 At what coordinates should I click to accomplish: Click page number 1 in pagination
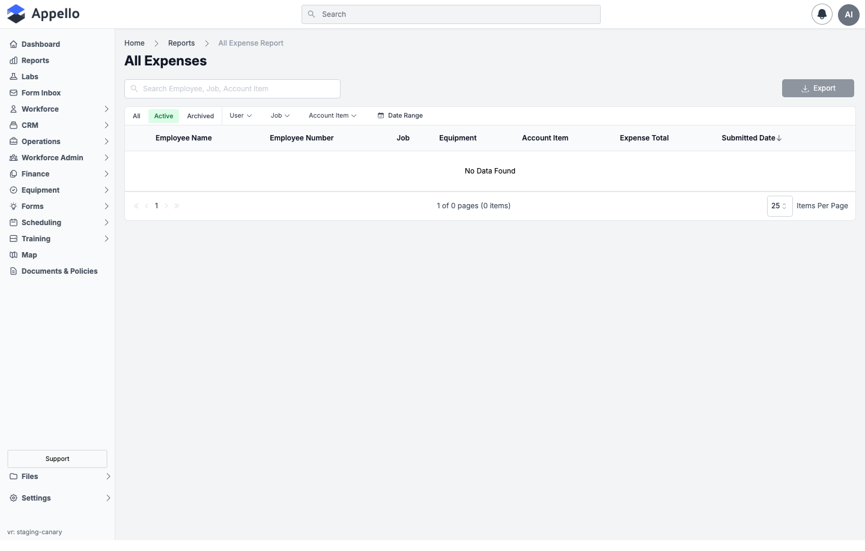tap(157, 206)
